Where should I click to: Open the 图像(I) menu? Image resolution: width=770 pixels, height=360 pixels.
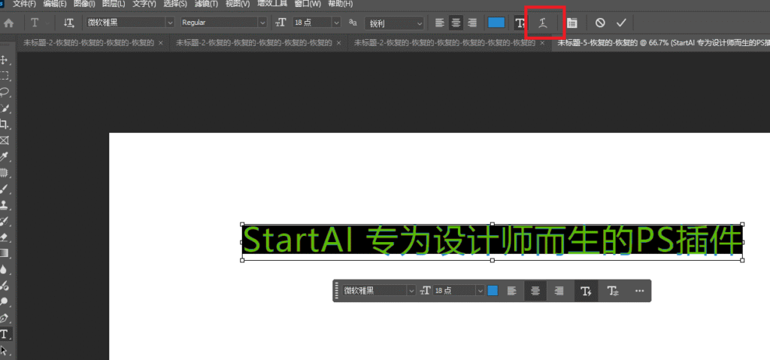coord(84,4)
